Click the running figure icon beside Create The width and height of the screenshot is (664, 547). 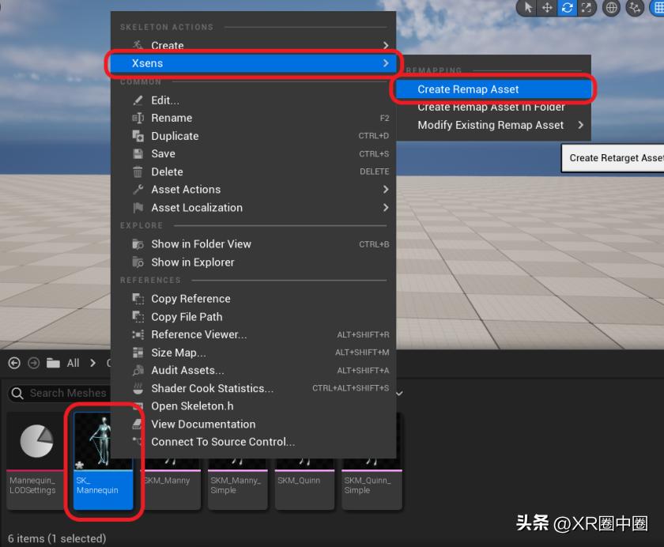pyautogui.click(x=138, y=44)
